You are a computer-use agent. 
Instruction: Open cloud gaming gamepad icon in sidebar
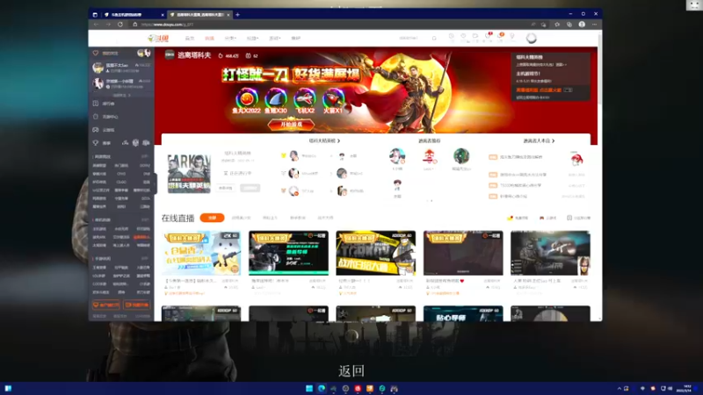pos(96,130)
